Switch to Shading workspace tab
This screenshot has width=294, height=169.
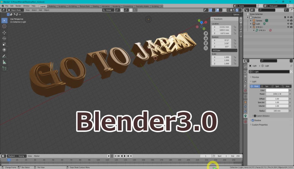tap(96, 6)
